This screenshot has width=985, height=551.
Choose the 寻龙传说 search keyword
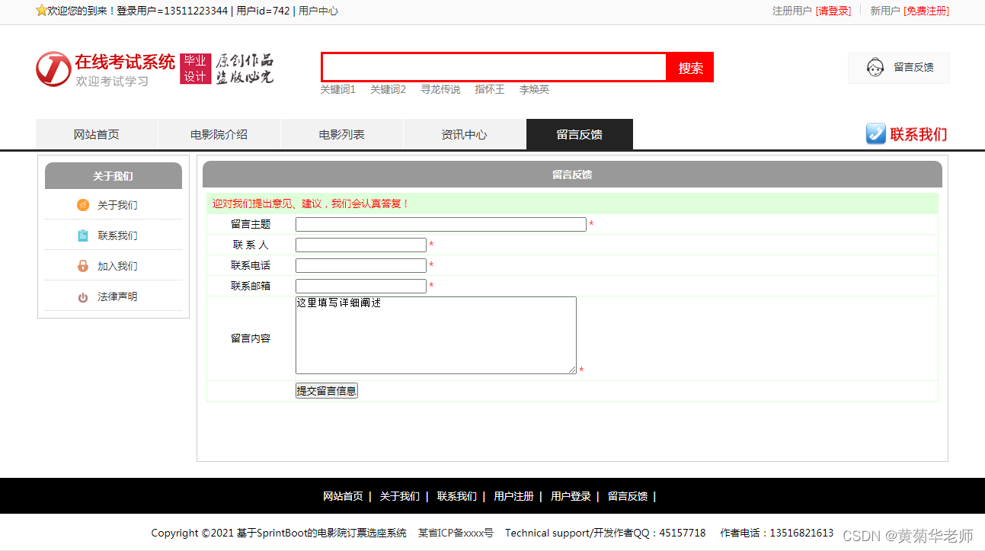[x=440, y=90]
